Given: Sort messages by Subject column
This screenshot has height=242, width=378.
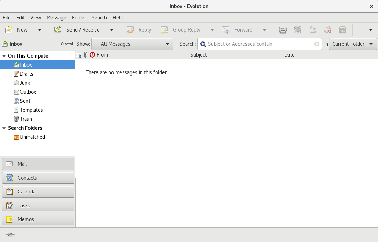Looking at the screenshot, I should click(x=199, y=55).
